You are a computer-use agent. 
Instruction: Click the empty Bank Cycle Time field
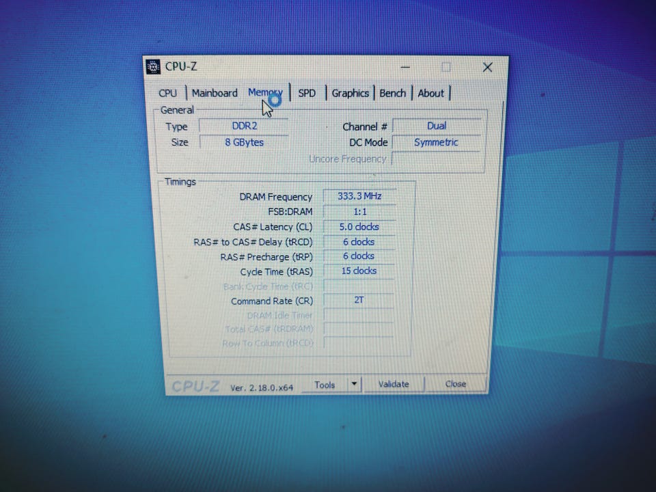click(x=359, y=286)
